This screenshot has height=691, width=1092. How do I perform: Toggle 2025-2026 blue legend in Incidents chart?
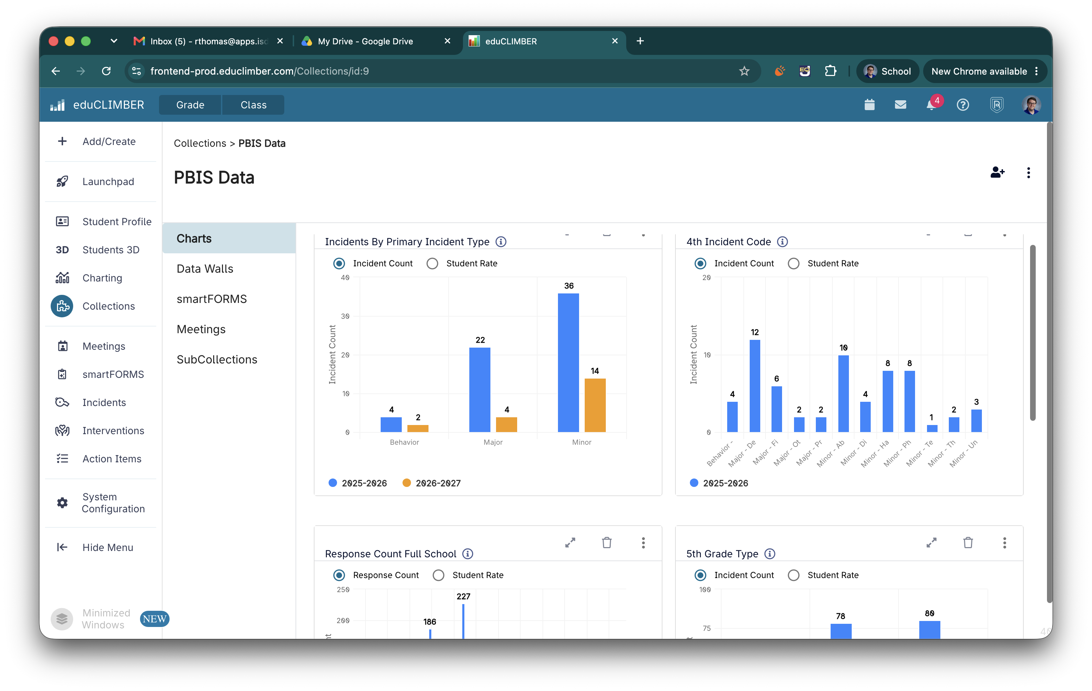332,483
